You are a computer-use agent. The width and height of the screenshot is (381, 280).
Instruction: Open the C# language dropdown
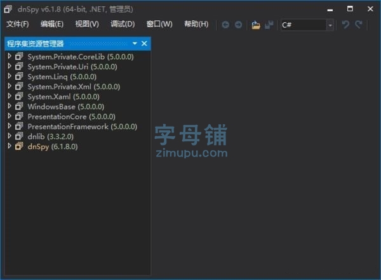(x=330, y=25)
